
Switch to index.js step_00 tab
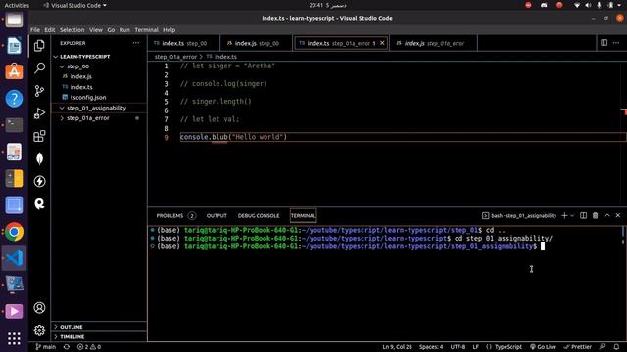(x=257, y=43)
